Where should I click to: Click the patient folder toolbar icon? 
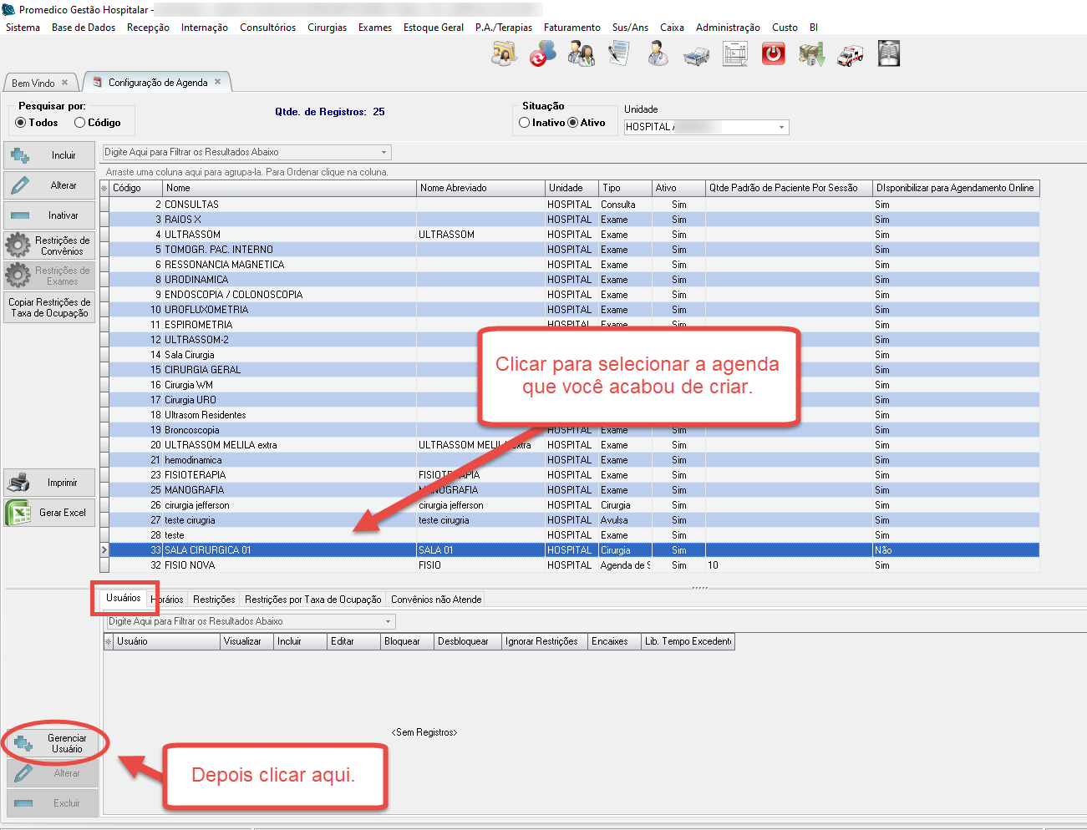(x=504, y=55)
